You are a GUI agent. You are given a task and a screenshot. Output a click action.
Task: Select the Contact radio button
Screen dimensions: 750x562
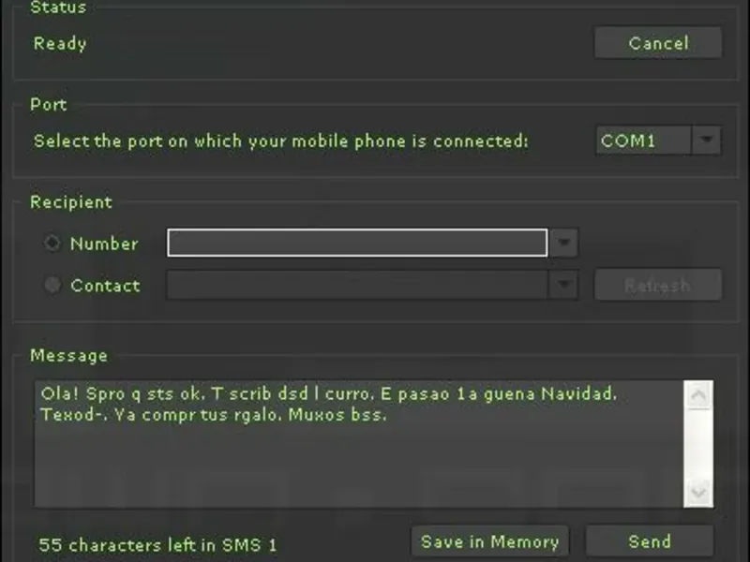coord(52,286)
